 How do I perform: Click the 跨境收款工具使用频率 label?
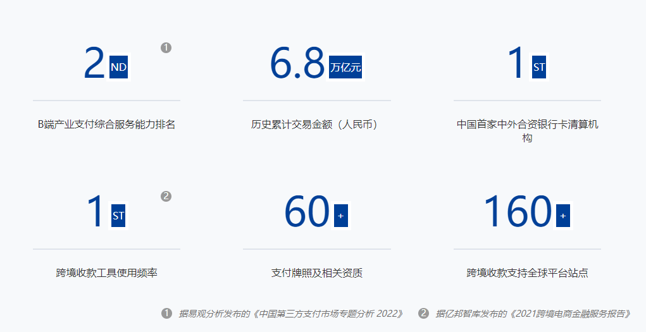click(x=106, y=273)
